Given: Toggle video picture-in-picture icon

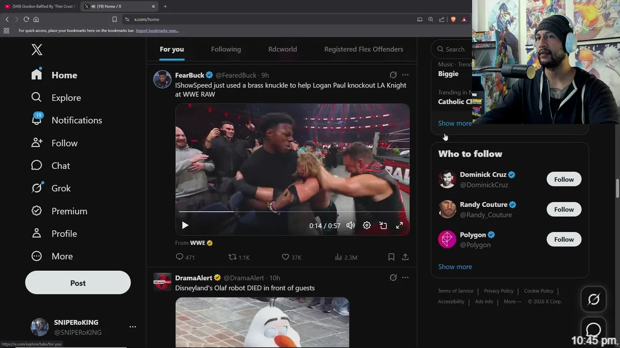Looking at the screenshot, I should tap(383, 225).
